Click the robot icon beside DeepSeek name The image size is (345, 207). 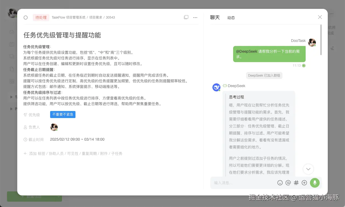click(225, 86)
